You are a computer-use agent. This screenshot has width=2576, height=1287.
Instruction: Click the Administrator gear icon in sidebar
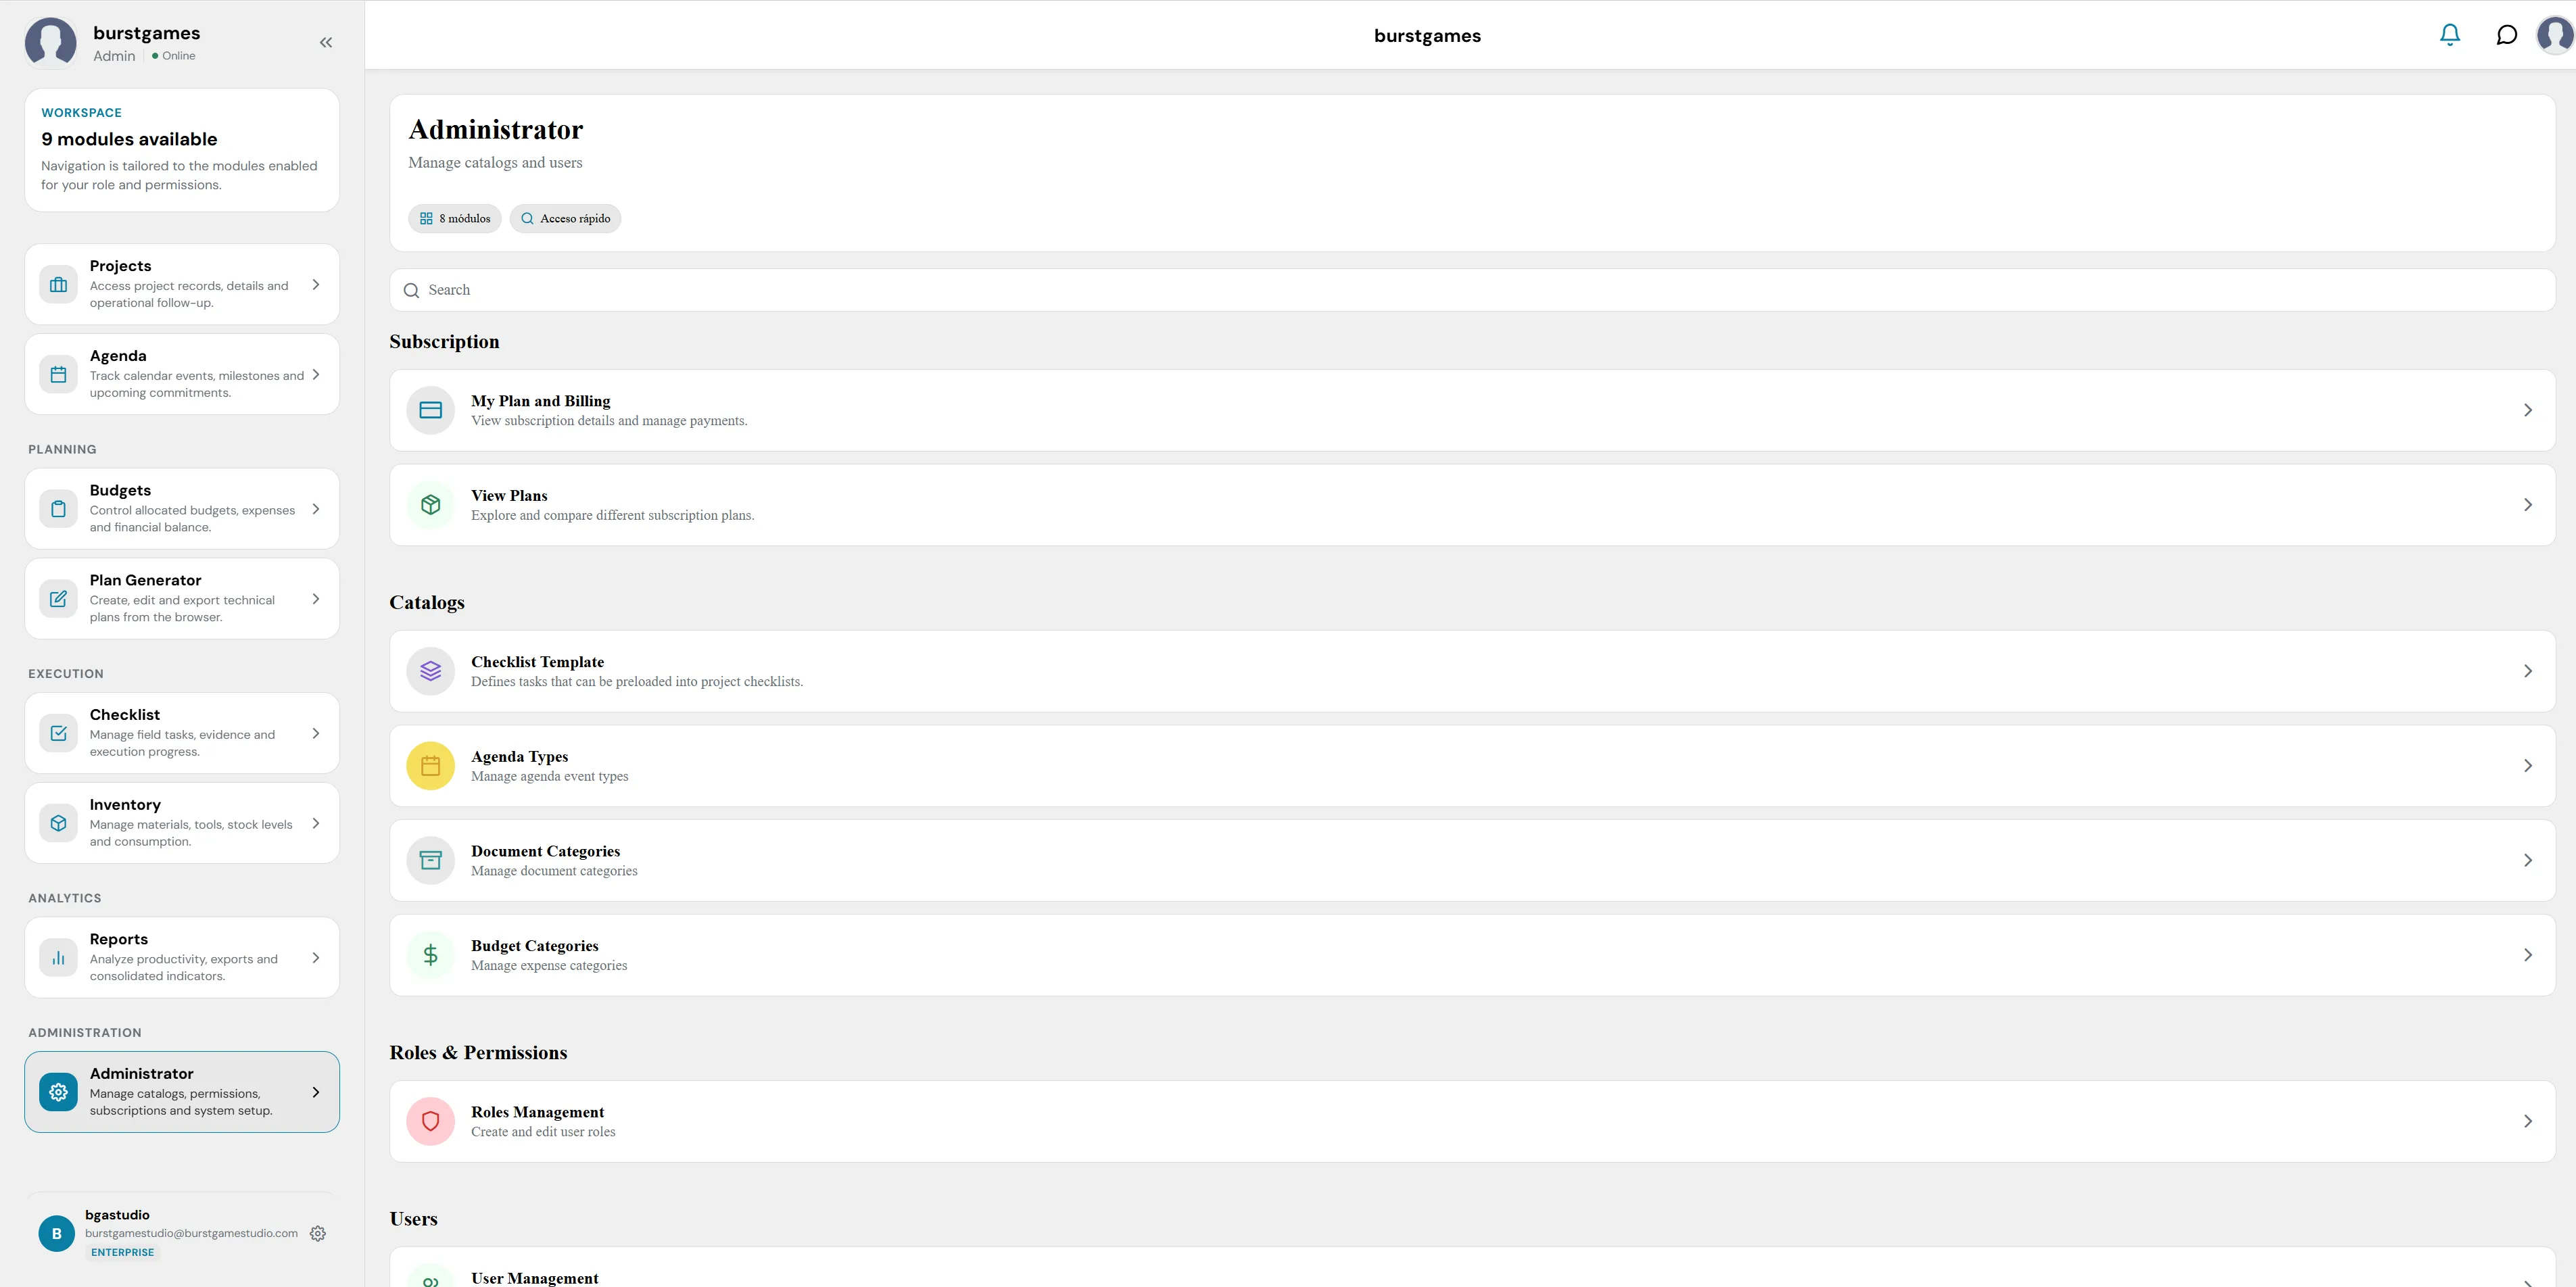coord(58,1091)
